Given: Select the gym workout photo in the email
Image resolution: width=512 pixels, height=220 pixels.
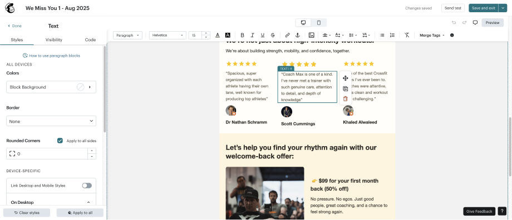Looking at the screenshot, I should (x=265, y=193).
